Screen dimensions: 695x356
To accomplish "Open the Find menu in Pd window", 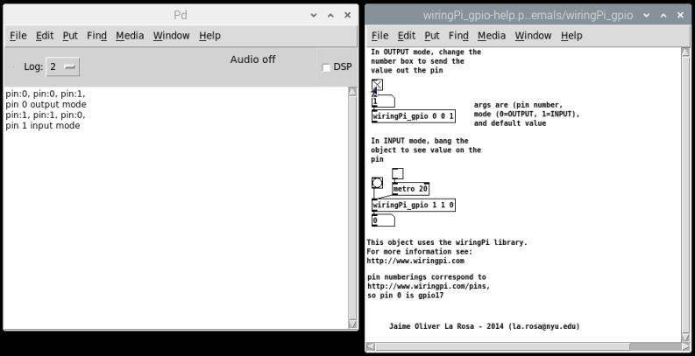I will coord(97,36).
